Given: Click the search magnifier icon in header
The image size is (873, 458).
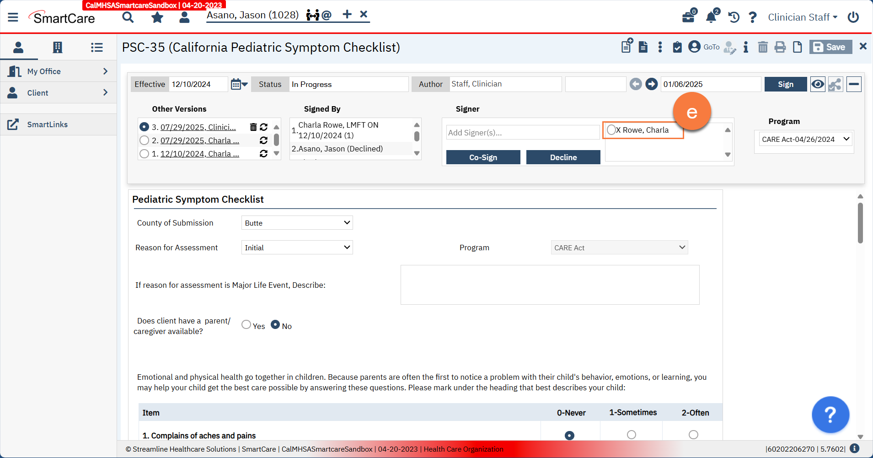Looking at the screenshot, I should pyautogui.click(x=128, y=17).
